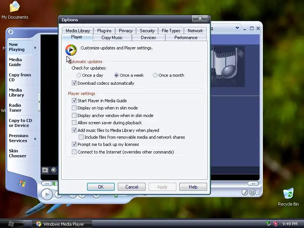
Task: Toggle Prompt me to back up licenses
Action: coord(74,144)
